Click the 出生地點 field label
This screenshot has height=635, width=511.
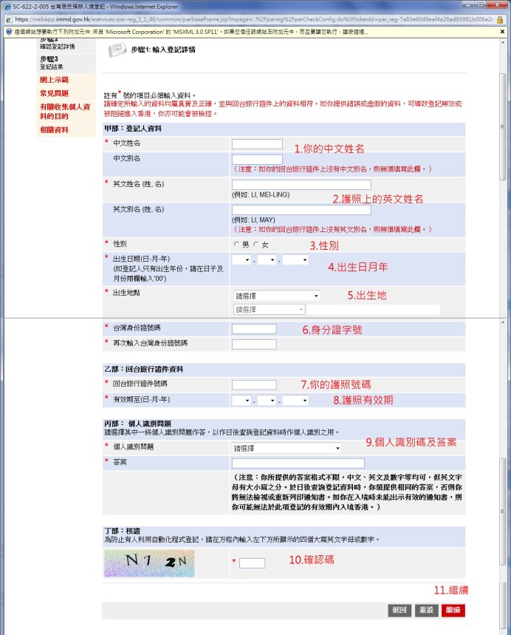pos(126,293)
